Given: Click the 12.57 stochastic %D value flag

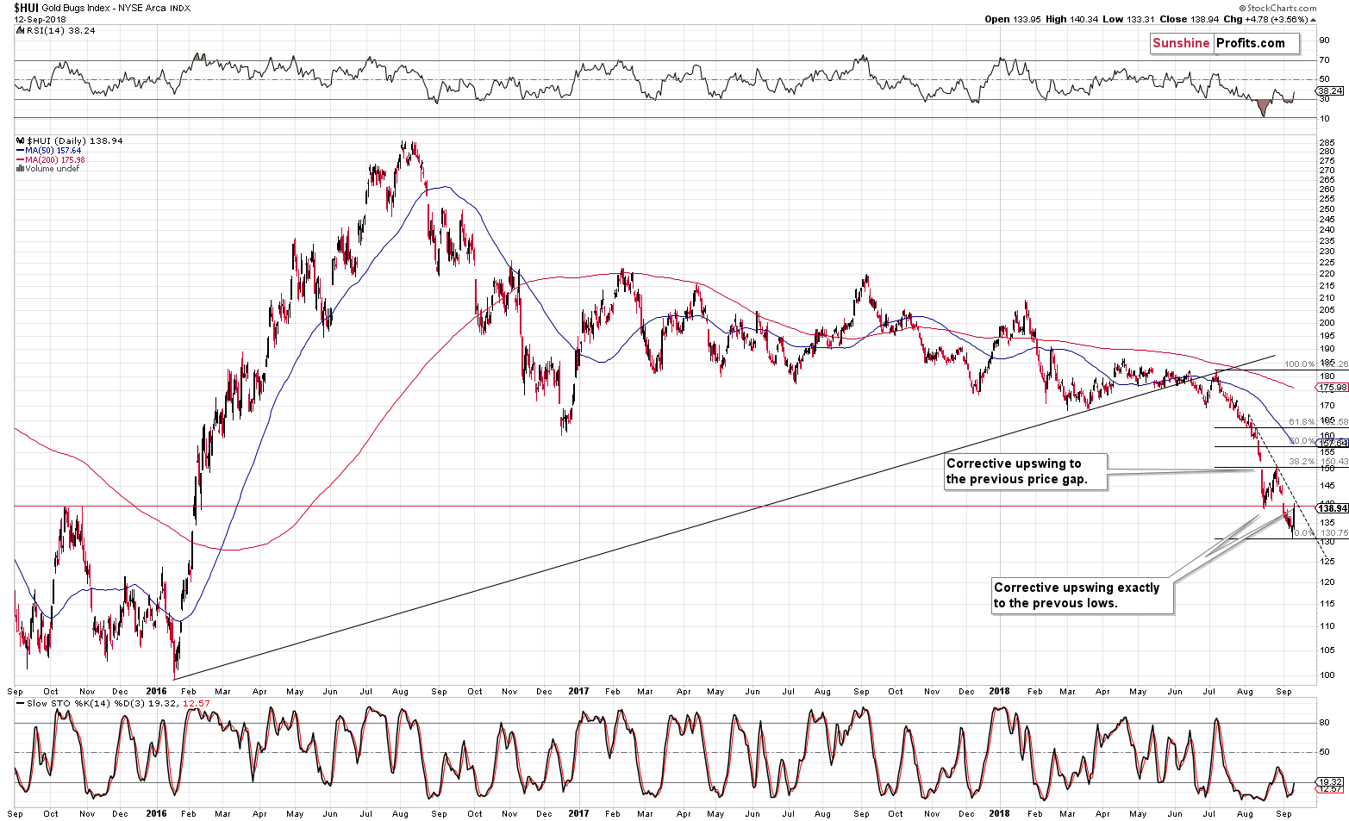Looking at the screenshot, I should (1330, 789).
